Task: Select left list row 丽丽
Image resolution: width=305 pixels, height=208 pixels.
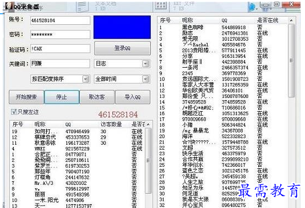Action: point(78,194)
